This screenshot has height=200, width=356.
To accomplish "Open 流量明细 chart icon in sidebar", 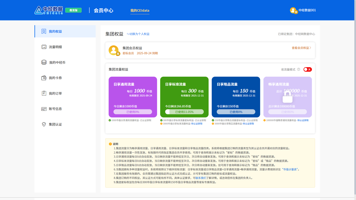I will click(44, 47).
